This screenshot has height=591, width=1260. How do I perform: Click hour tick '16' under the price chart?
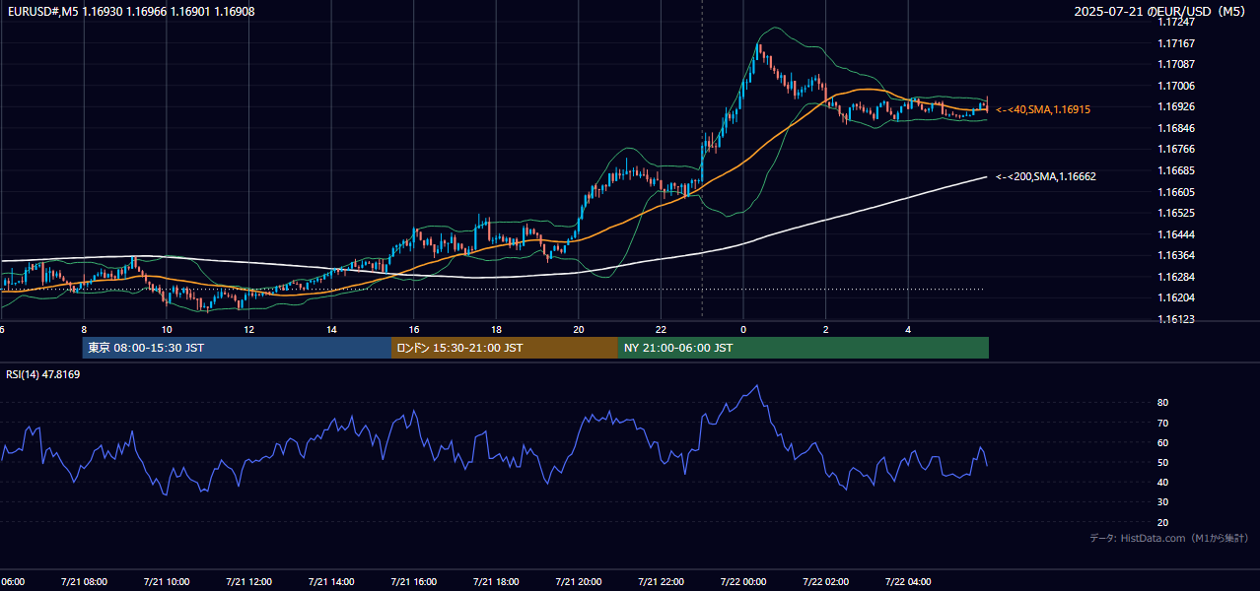point(414,330)
